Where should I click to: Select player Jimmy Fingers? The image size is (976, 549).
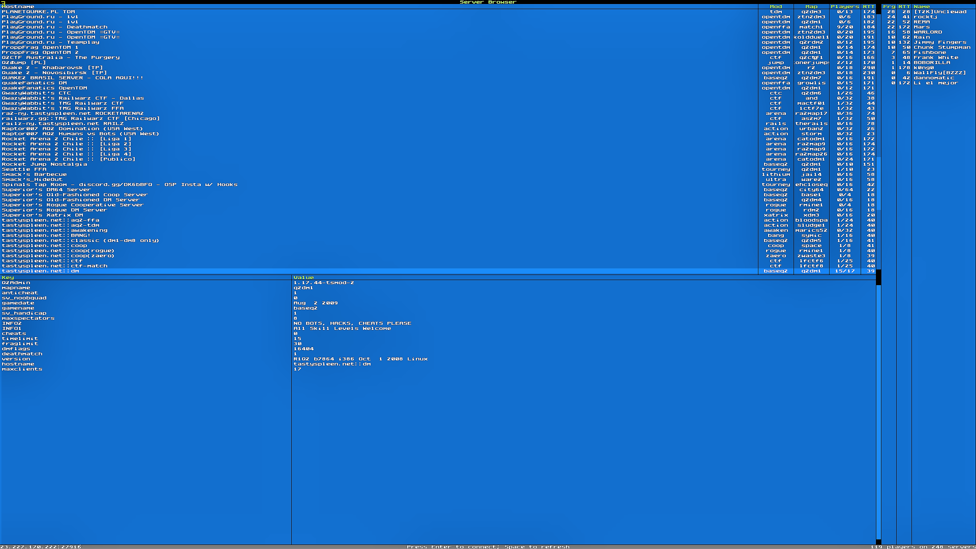929,42
